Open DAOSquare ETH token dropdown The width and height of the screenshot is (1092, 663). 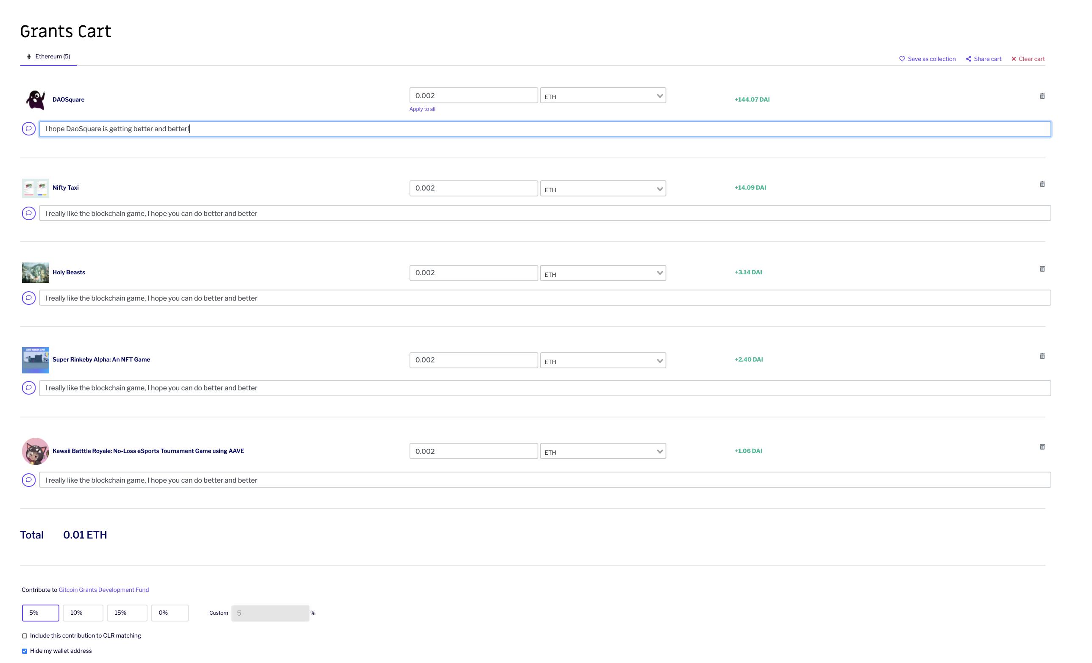click(x=603, y=96)
